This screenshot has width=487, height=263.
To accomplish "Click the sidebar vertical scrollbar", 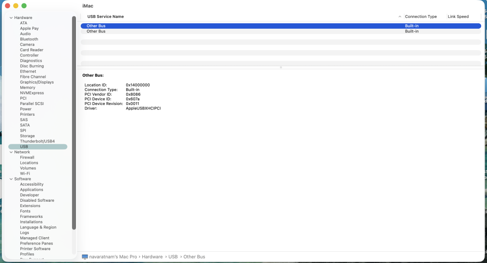I will pos(74,123).
